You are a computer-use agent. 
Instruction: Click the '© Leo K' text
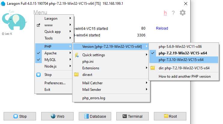[7, 34]
